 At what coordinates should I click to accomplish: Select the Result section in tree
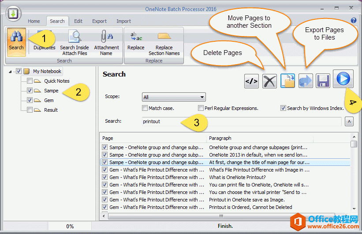[x=51, y=110]
